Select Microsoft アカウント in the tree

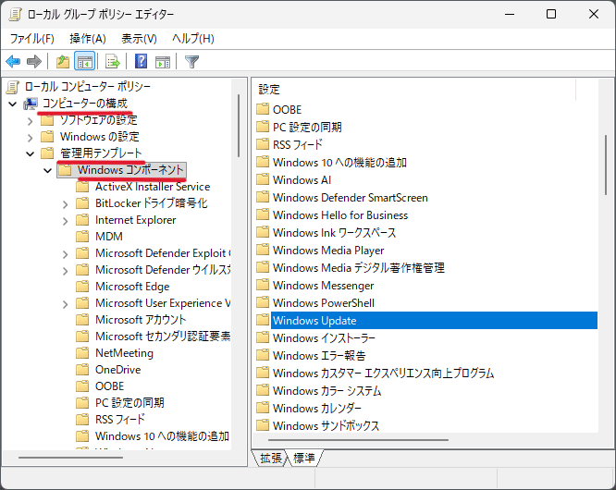tap(141, 320)
